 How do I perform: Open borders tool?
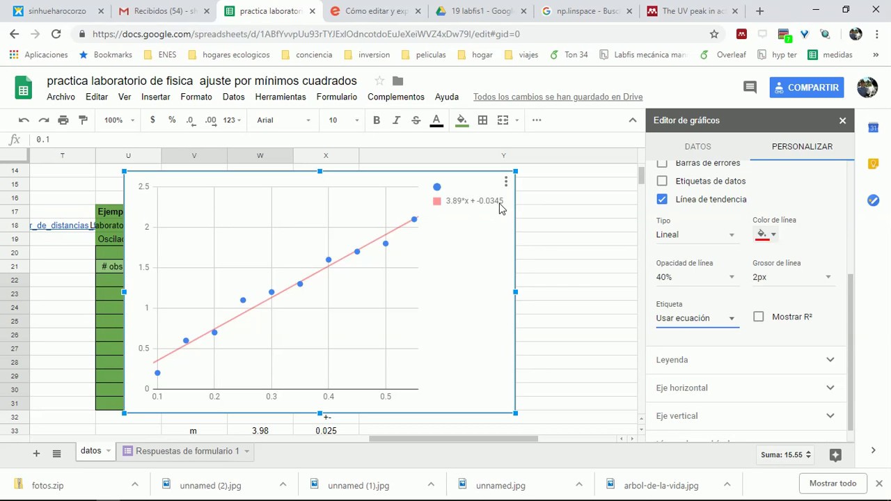click(x=482, y=120)
